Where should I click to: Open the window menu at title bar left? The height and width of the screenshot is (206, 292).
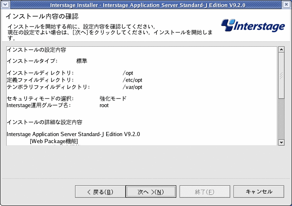click(x=5, y=5)
